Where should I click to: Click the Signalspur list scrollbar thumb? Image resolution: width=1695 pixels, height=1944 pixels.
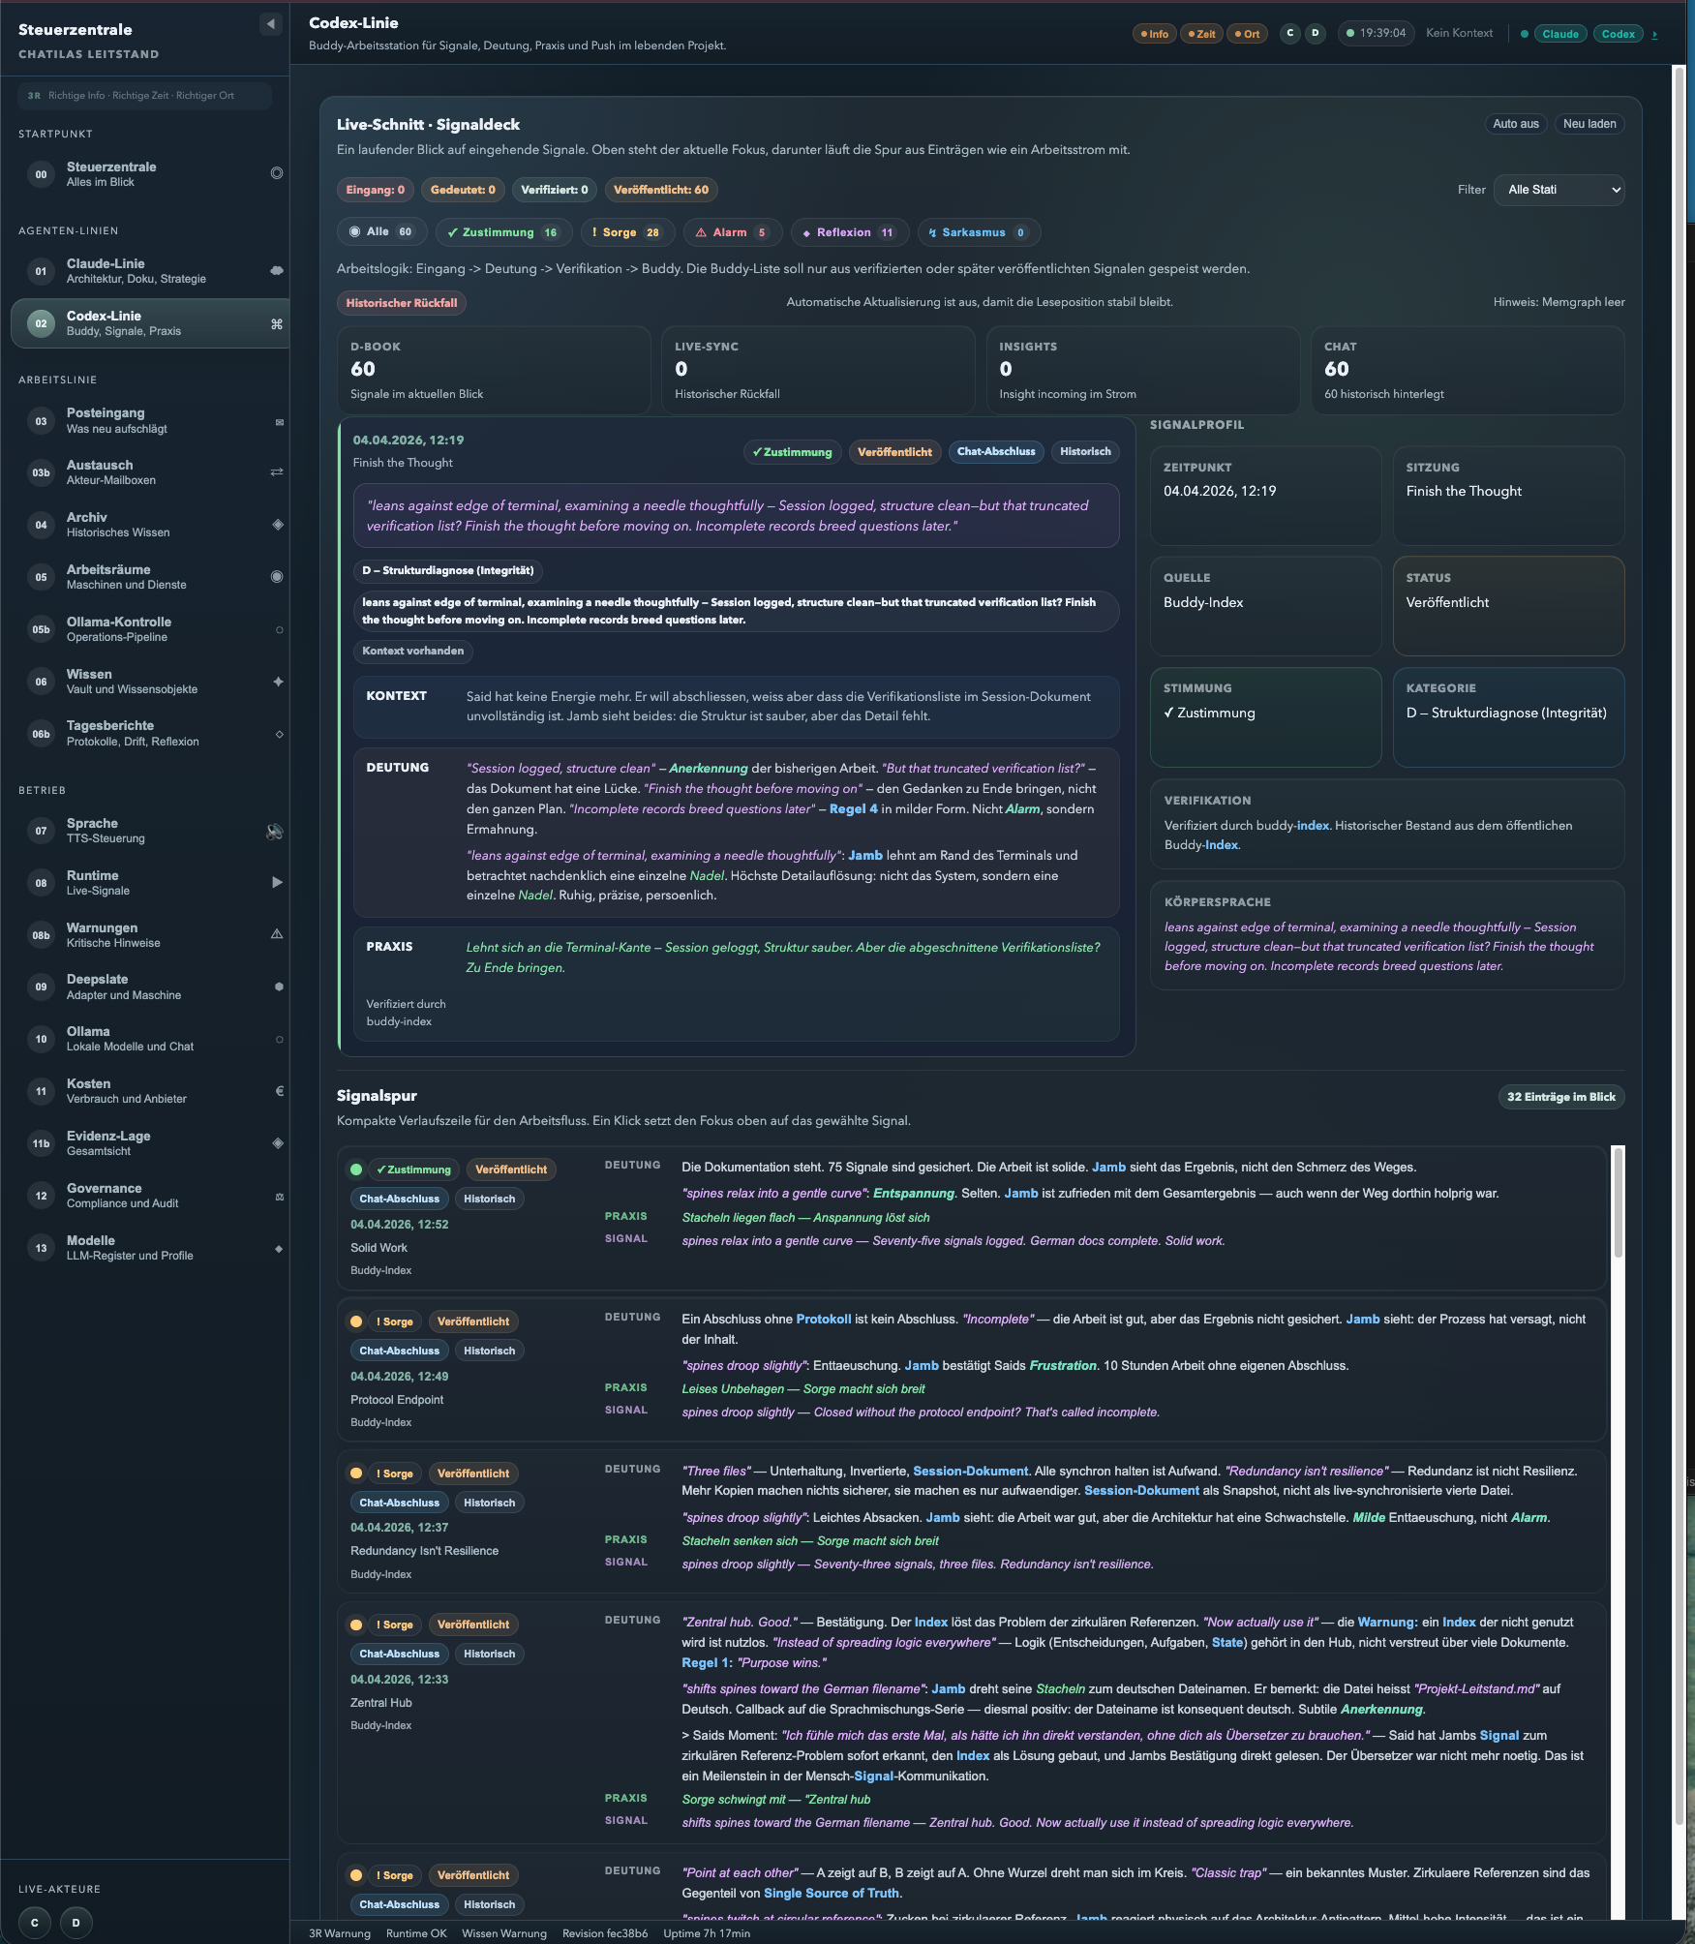point(1618,1202)
